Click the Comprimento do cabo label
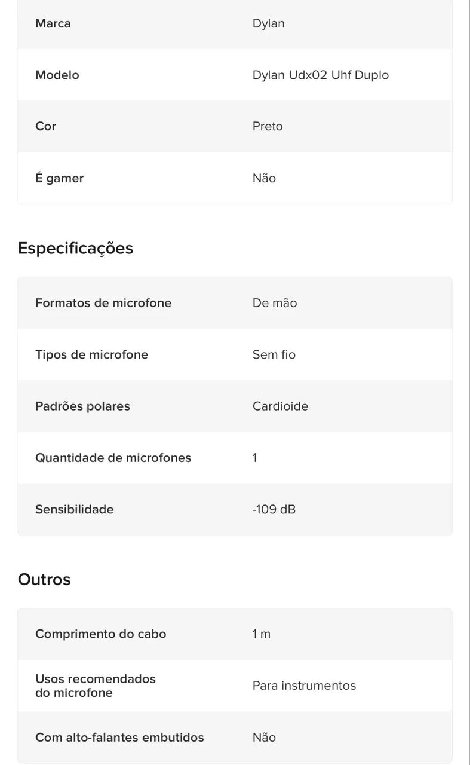Screen dimensions: 470x765 pos(100,634)
